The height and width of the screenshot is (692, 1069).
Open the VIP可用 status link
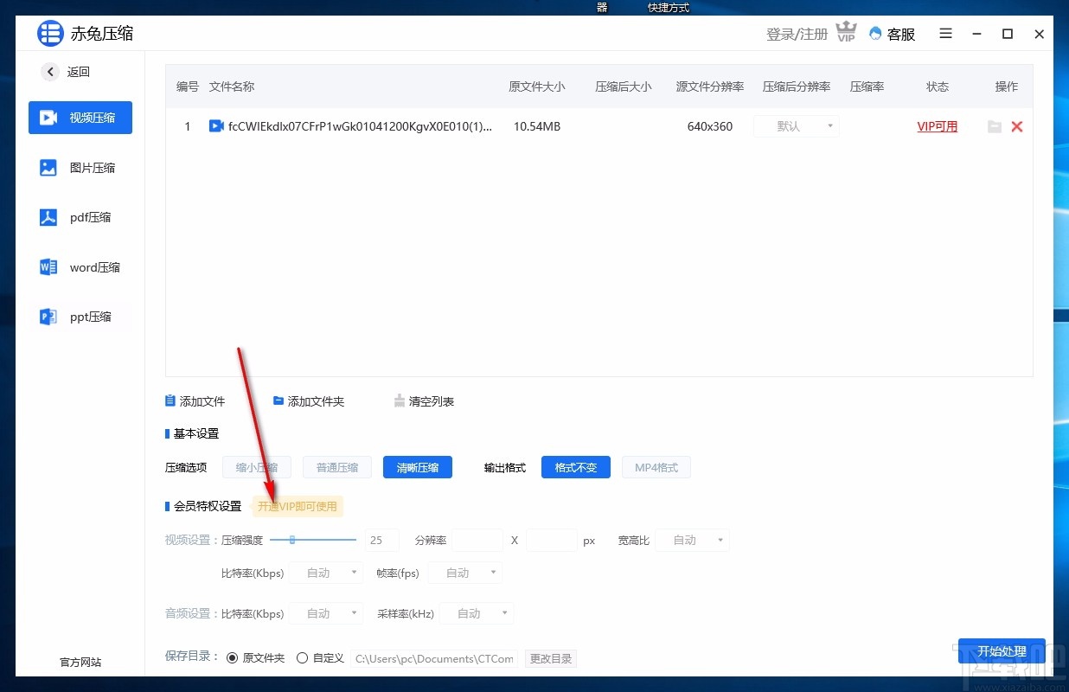tap(937, 126)
